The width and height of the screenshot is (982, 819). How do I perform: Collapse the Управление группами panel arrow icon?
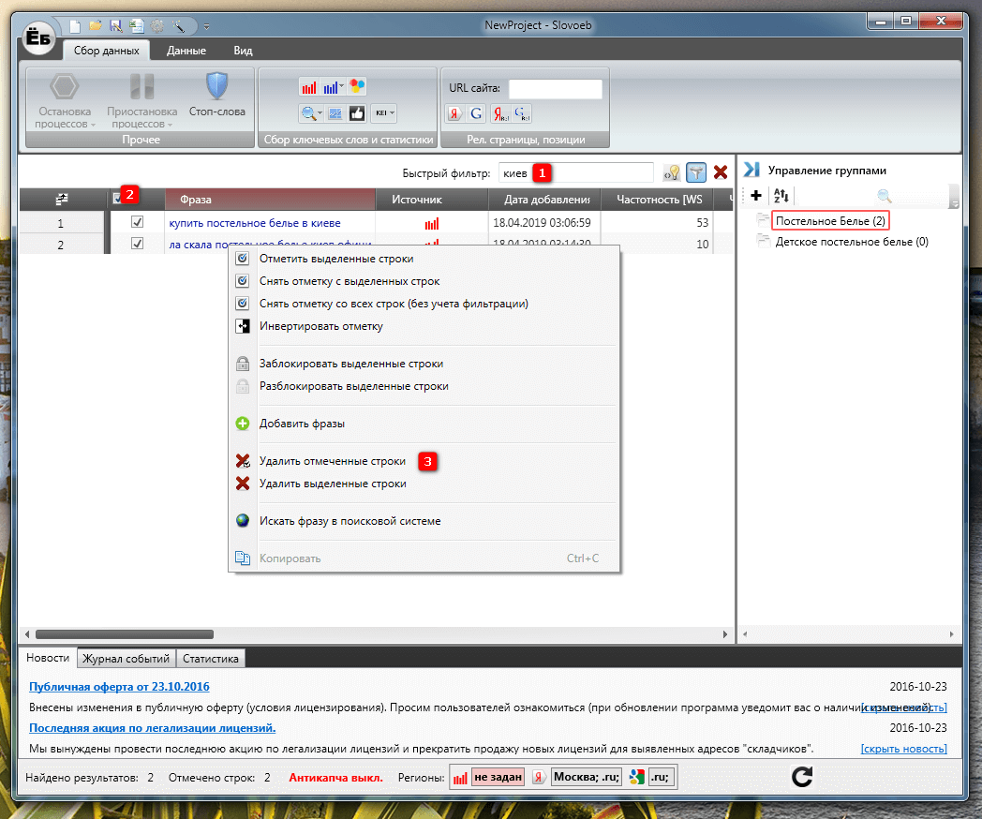(751, 170)
